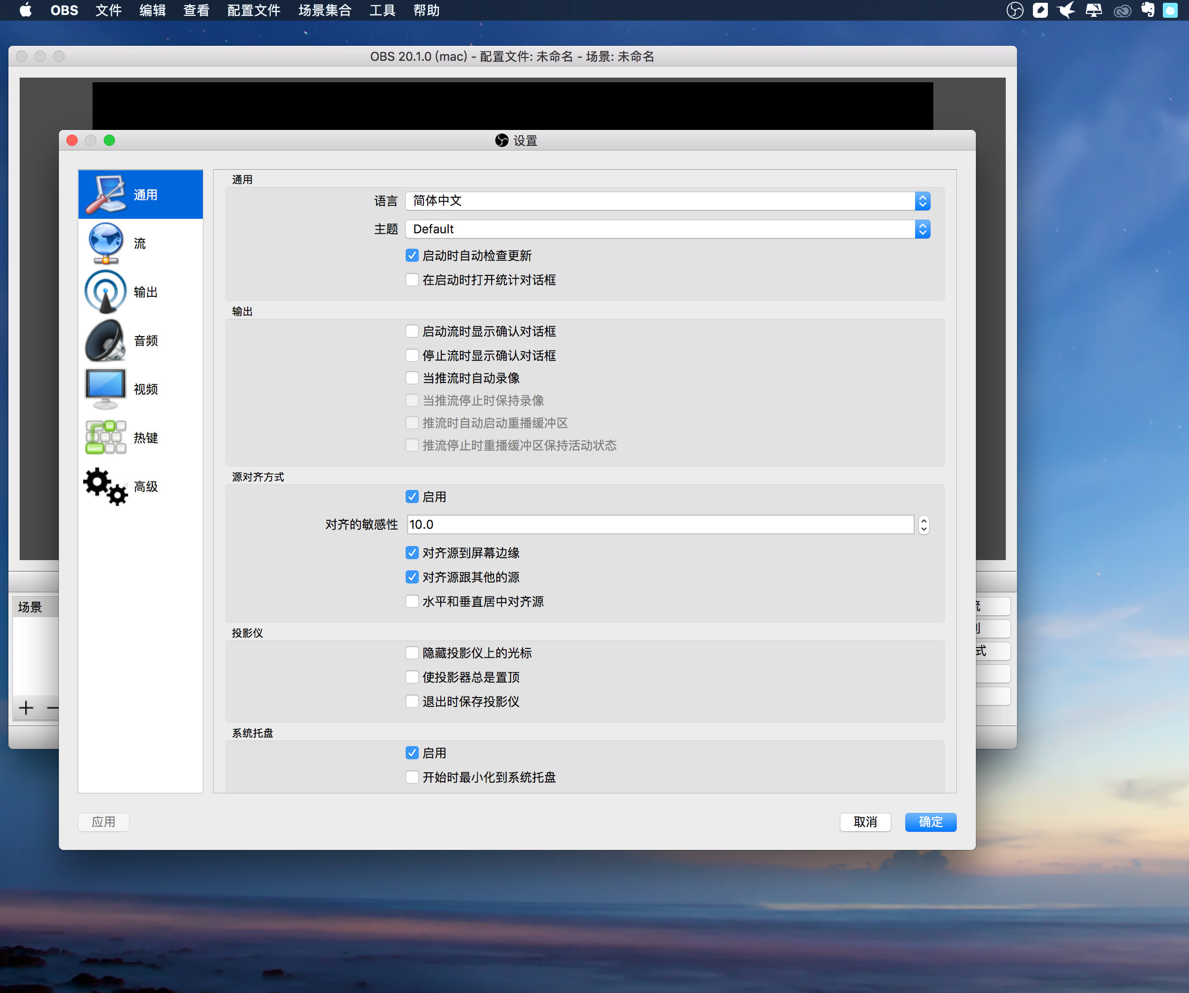The height and width of the screenshot is (993, 1189).
Task: Toggle 源对齐方式 启用 checkbox
Action: click(x=412, y=497)
